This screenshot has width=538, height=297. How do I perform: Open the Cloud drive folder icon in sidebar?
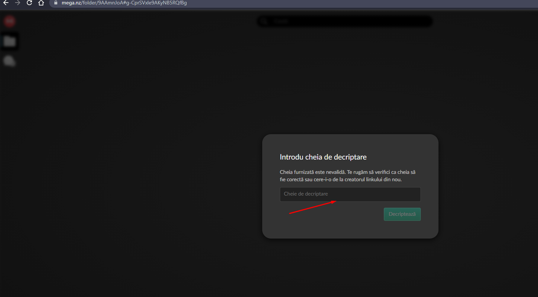click(x=10, y=41)
